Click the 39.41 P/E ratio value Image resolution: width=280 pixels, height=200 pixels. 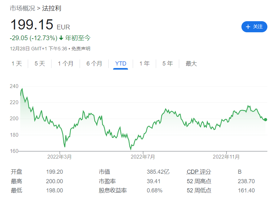pyautogui.click(x=154, y=181)
